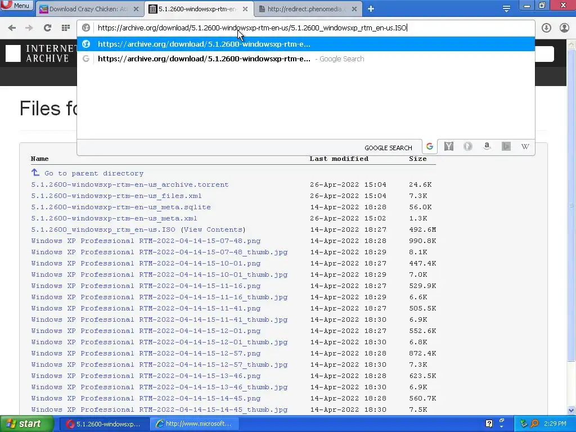Select the highlighted archive.org URL suggestion

(305, 44)
